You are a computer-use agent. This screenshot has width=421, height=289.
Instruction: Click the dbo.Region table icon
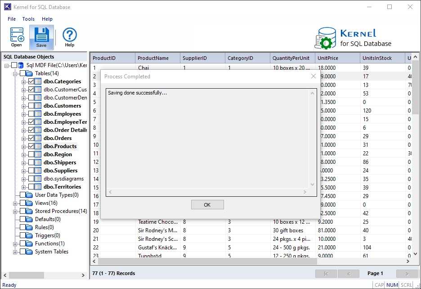click(38, 154)
